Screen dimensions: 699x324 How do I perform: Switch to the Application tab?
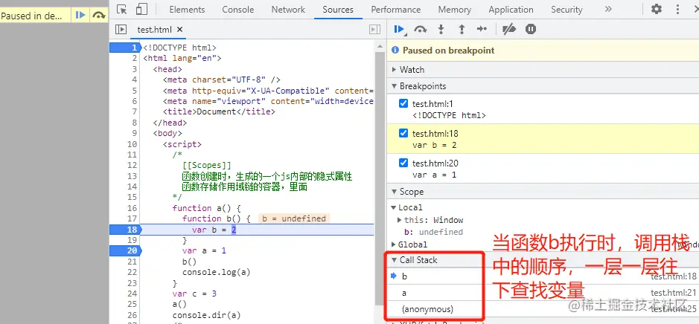click(511, 10)
